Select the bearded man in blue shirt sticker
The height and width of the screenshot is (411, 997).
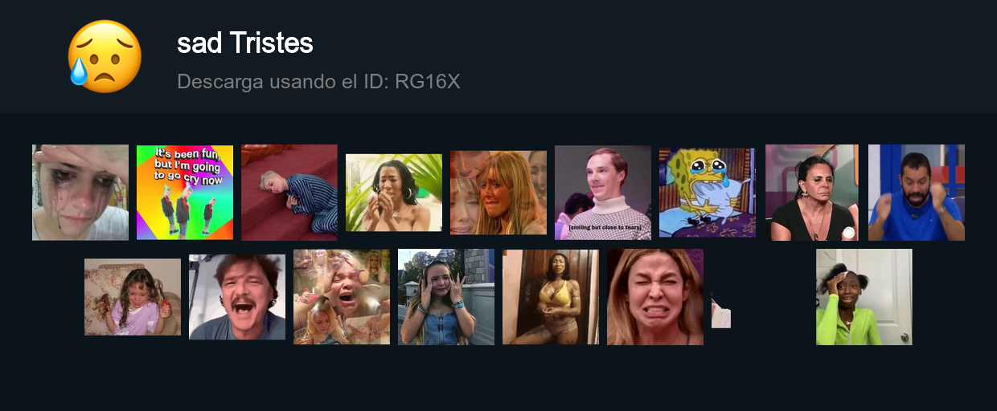coord(917,193)
